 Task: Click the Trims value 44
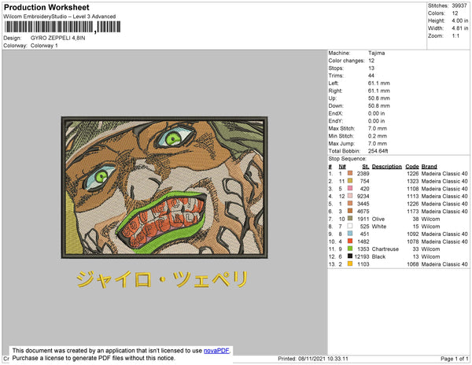coord(371,76)
